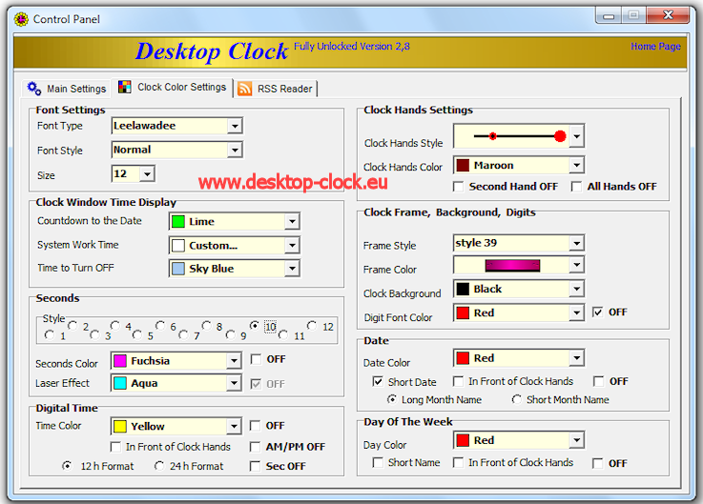The height and width of the screenshot is (504, 703).
Task: Choose seconds style 9
Action: pos(231,334)
